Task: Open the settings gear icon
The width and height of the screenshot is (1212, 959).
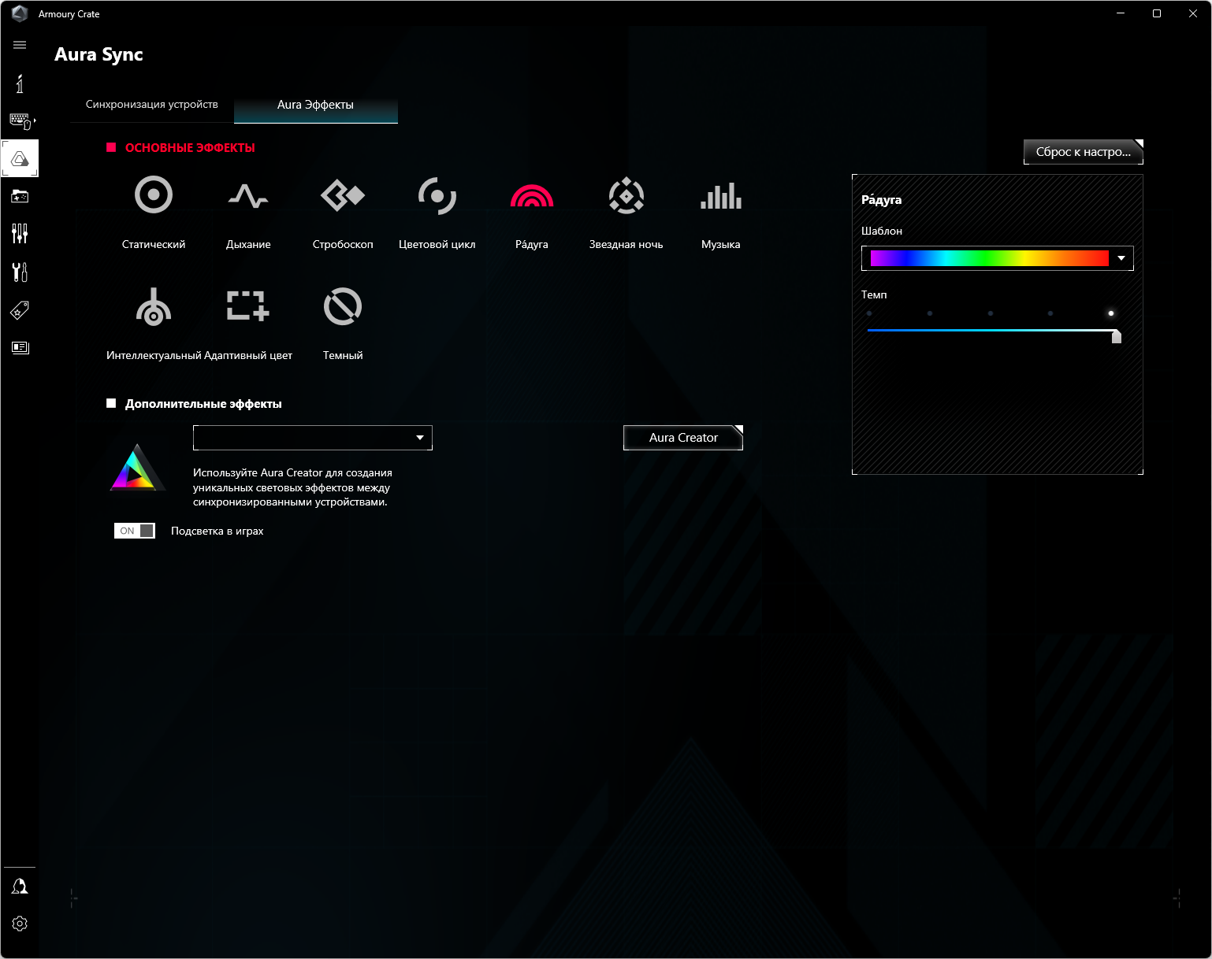Action: [x=20, y=924]
